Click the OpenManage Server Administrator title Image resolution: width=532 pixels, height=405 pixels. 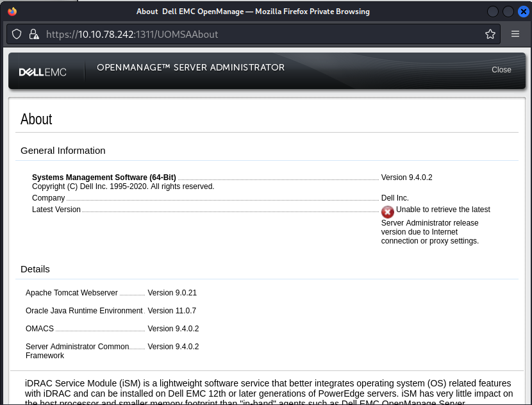click(x=190, y=68)
